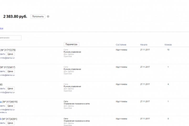The height and width of the screenshot is (126, 189).
Task: Click Сети label in campaign № 31724315 row
Action: pyautogui.click(x=66, y=102)
